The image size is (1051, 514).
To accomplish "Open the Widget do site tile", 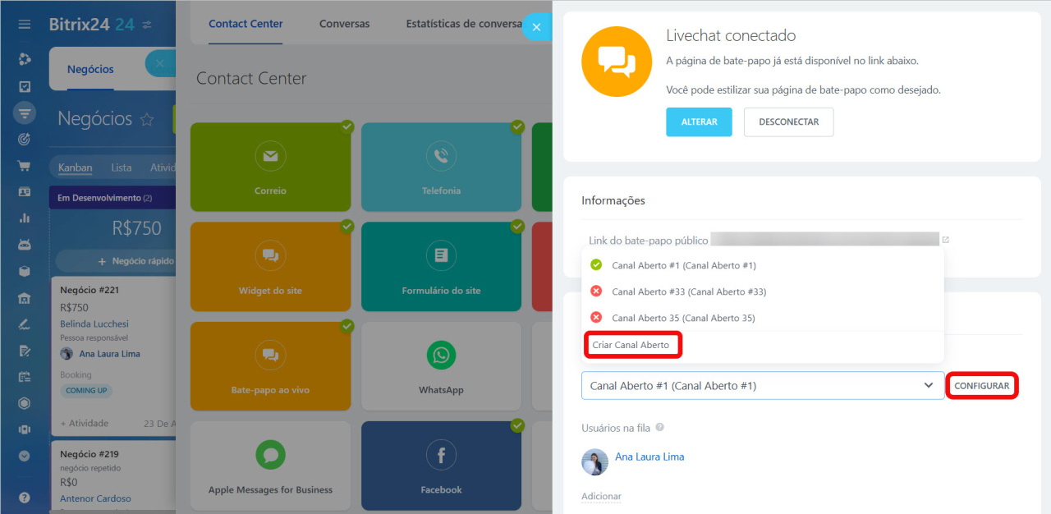I will [270, 267].
